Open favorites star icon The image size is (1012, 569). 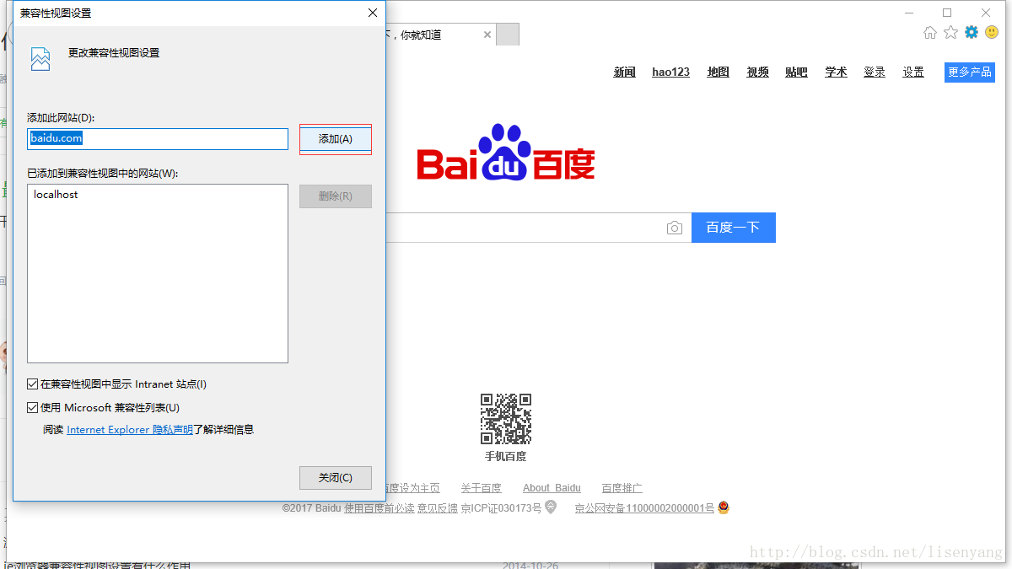pos(950,32)
